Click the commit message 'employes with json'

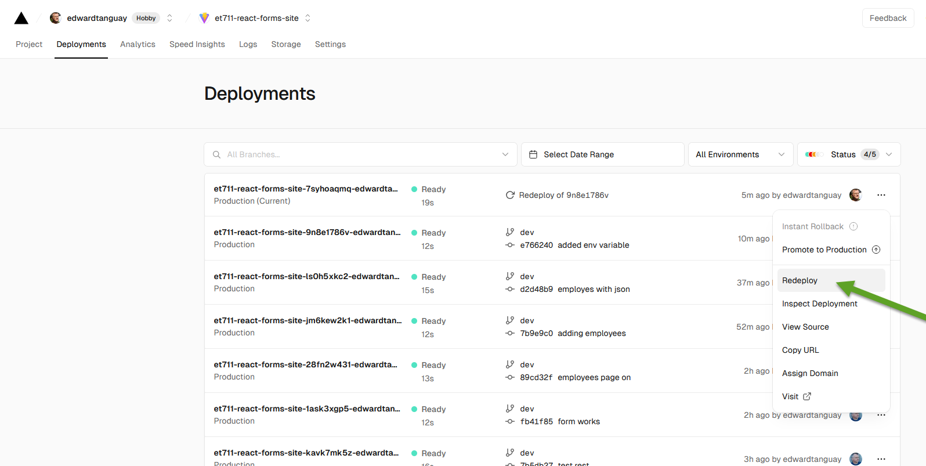pyautogui.click(x=594, y=289)
